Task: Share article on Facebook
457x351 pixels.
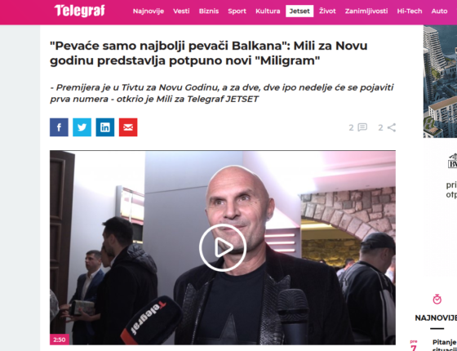Action: 59,127
